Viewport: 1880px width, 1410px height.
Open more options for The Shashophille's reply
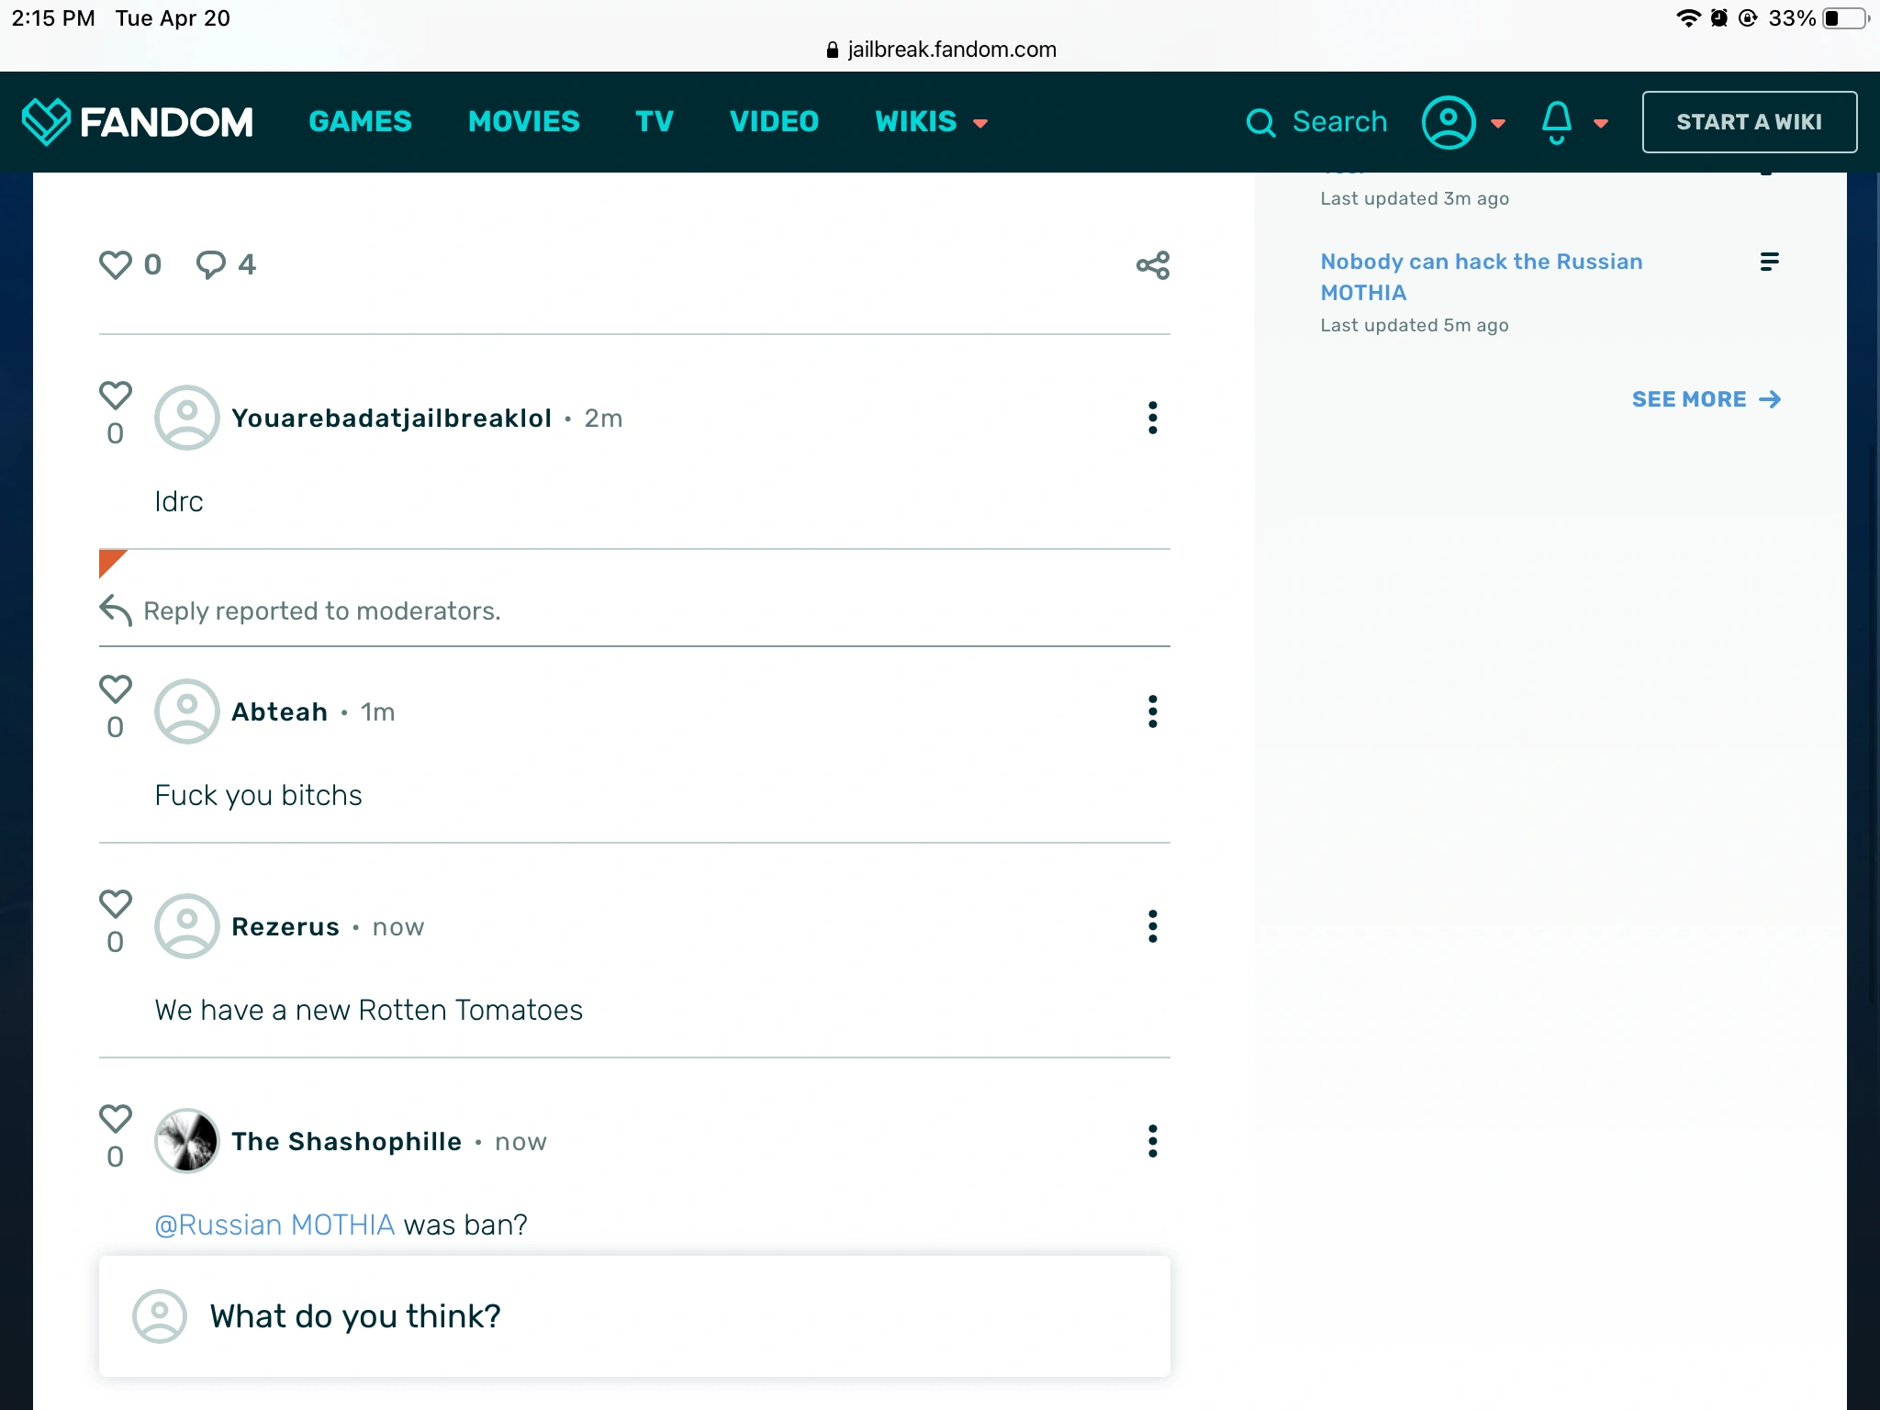1152,1141
